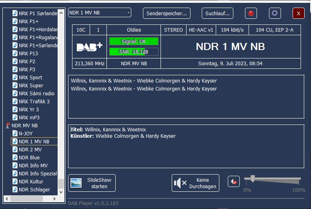Screen dimensions: 311x209
Task: Start the SlideShow
Action: [92, 183]
